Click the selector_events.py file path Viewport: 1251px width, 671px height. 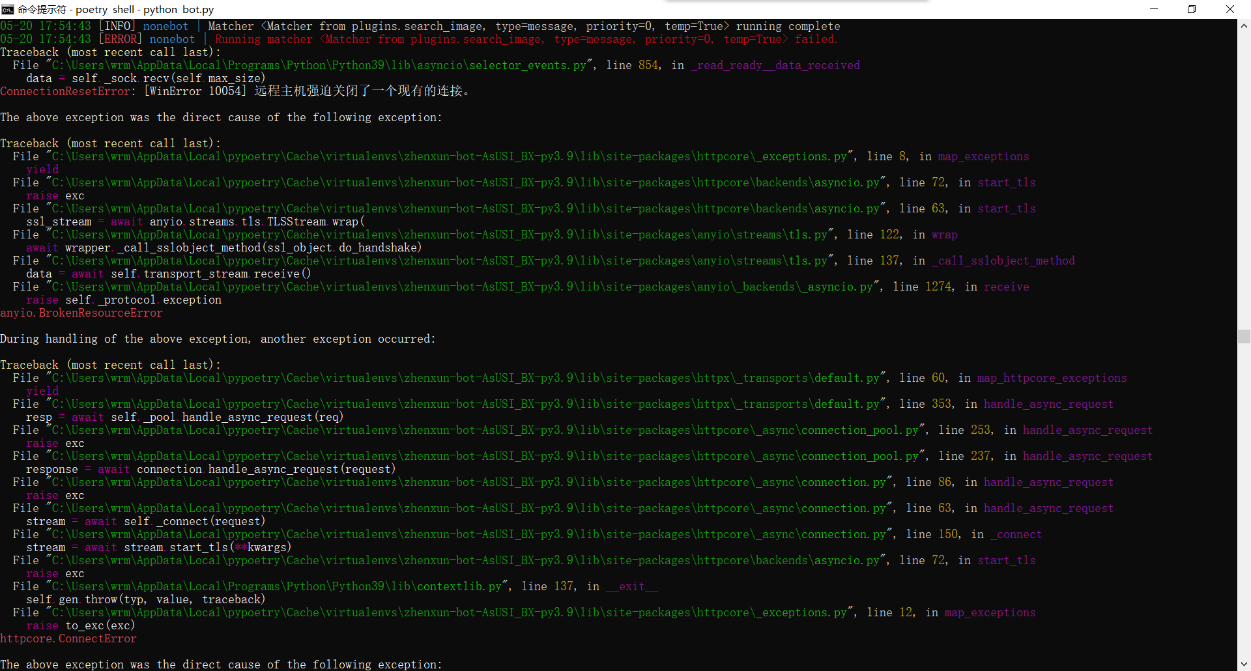click(319, 65)
